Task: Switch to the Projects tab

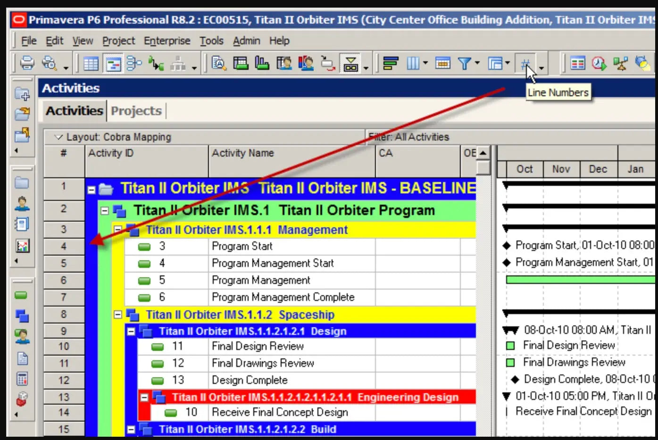Action: (x=136, y=111)
